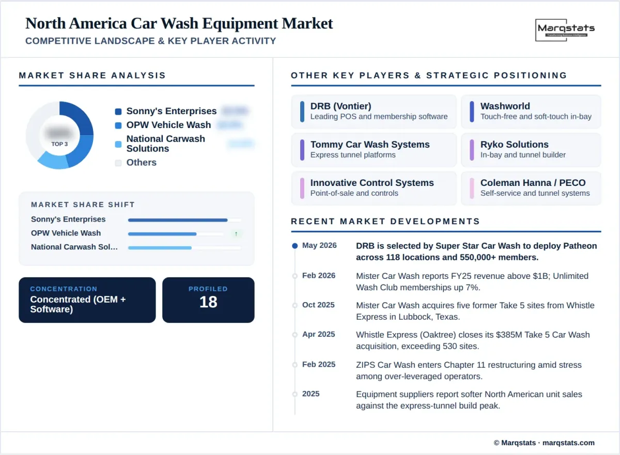Click the Profiled 18 card

[208, 300]
